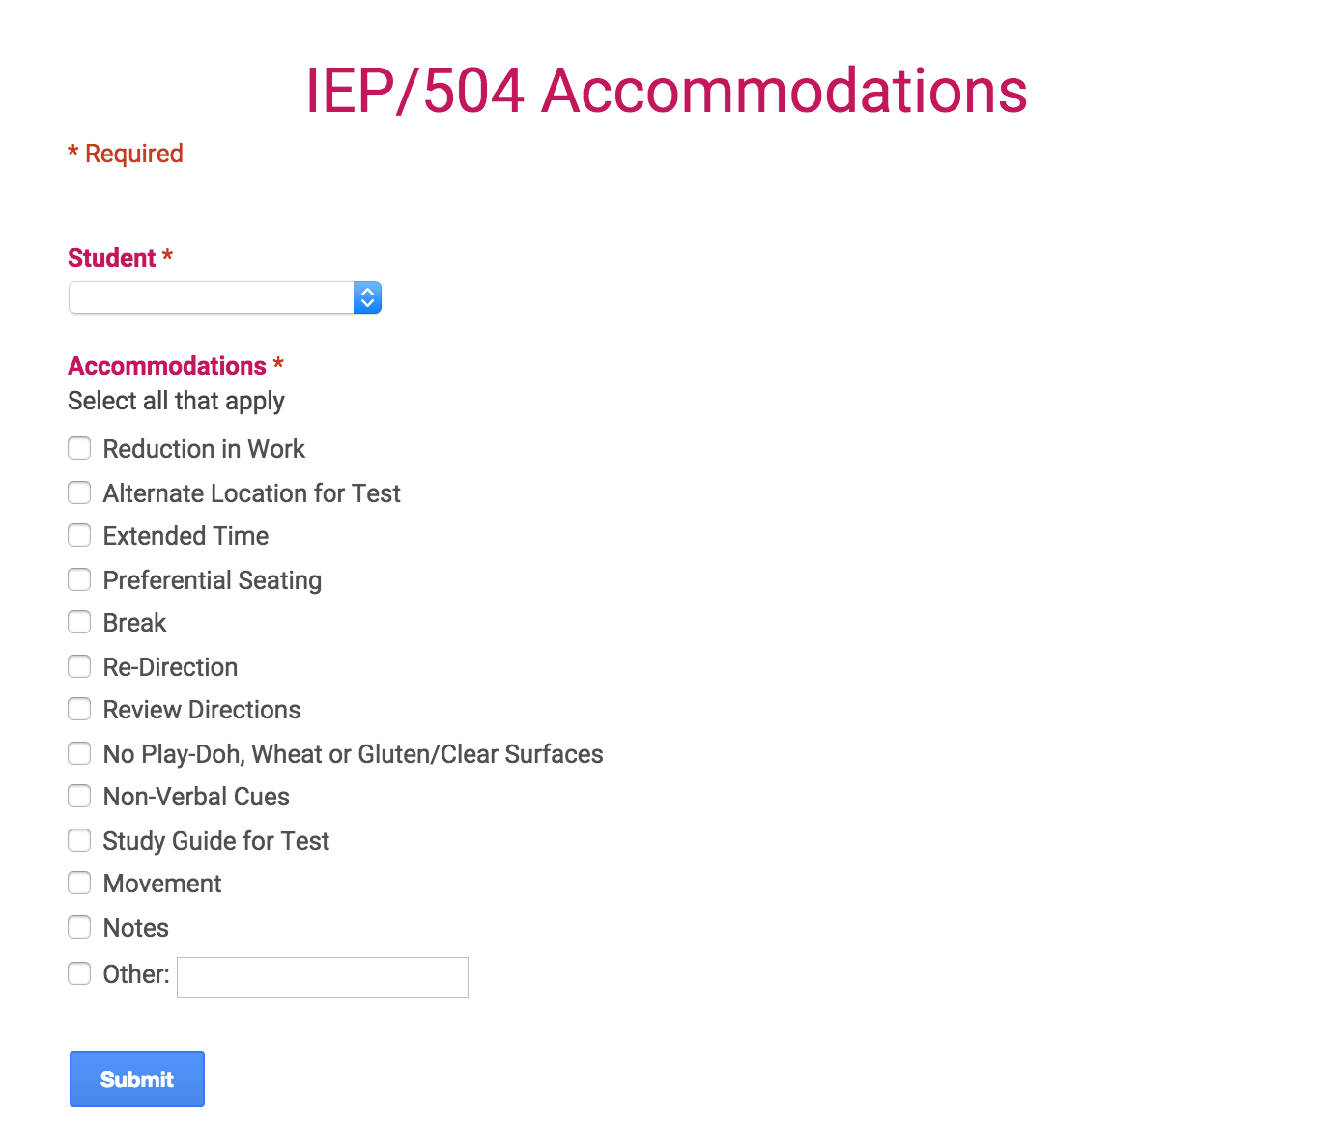Image resolution: width=1341 pixels, height=1124 pixels.
Task: Click the Student dropdown arrow icon
Action: tap(367, 297)
